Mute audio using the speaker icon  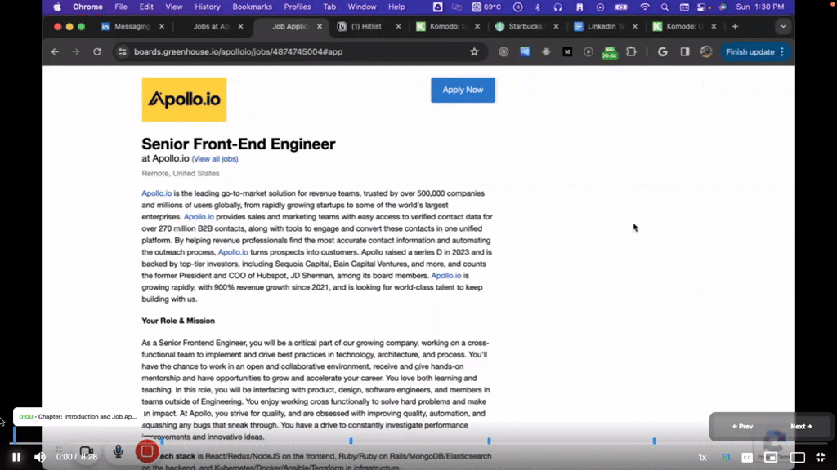coord(38,457)
